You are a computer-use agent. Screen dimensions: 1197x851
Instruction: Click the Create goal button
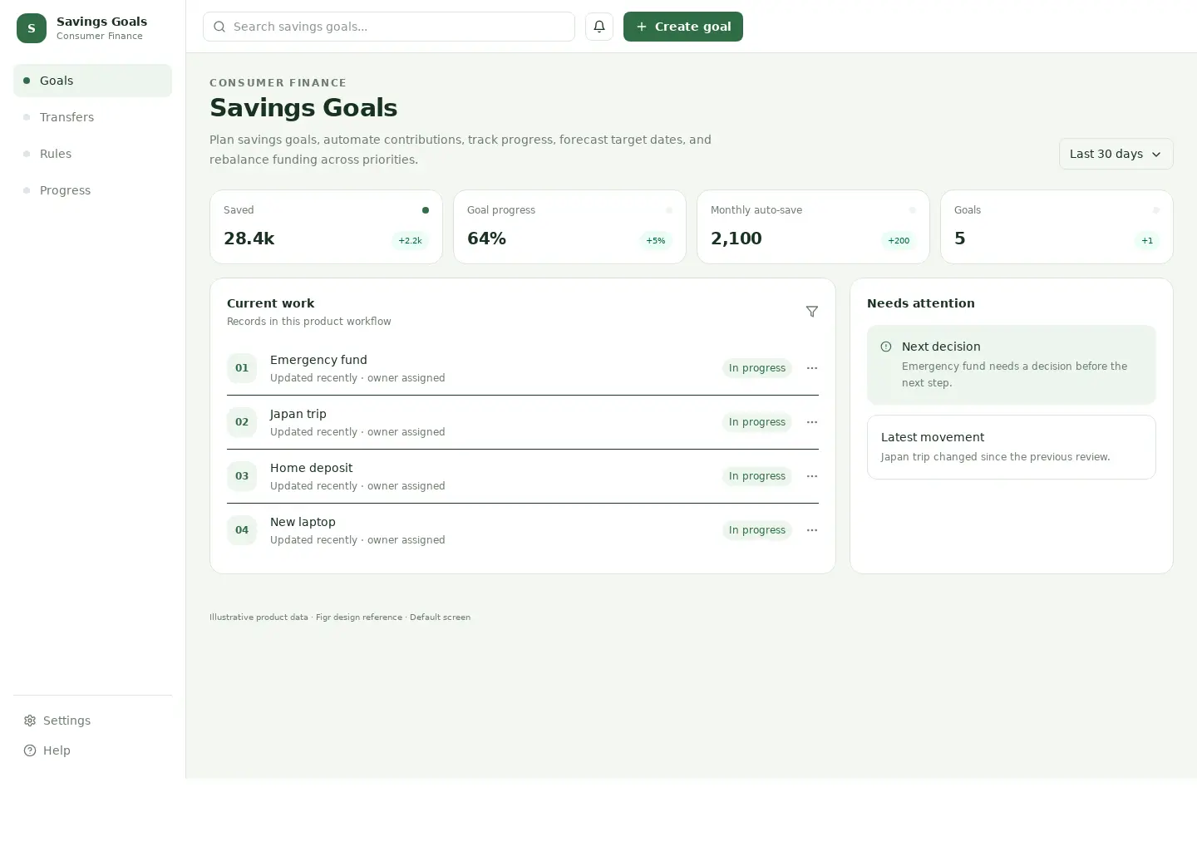pos(683,27)
